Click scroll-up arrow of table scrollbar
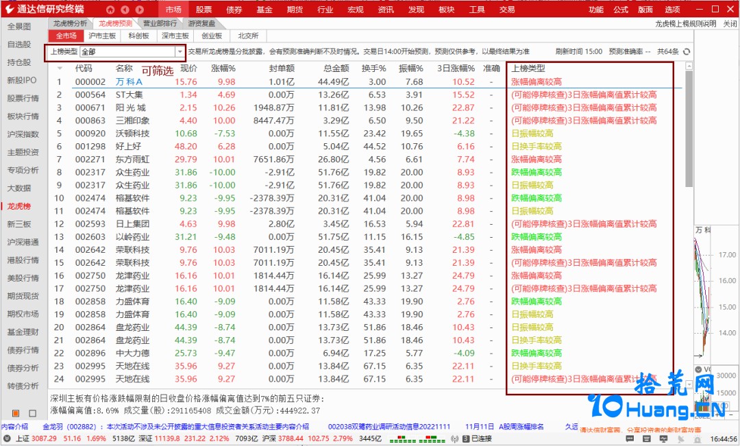 pos(689,66)
